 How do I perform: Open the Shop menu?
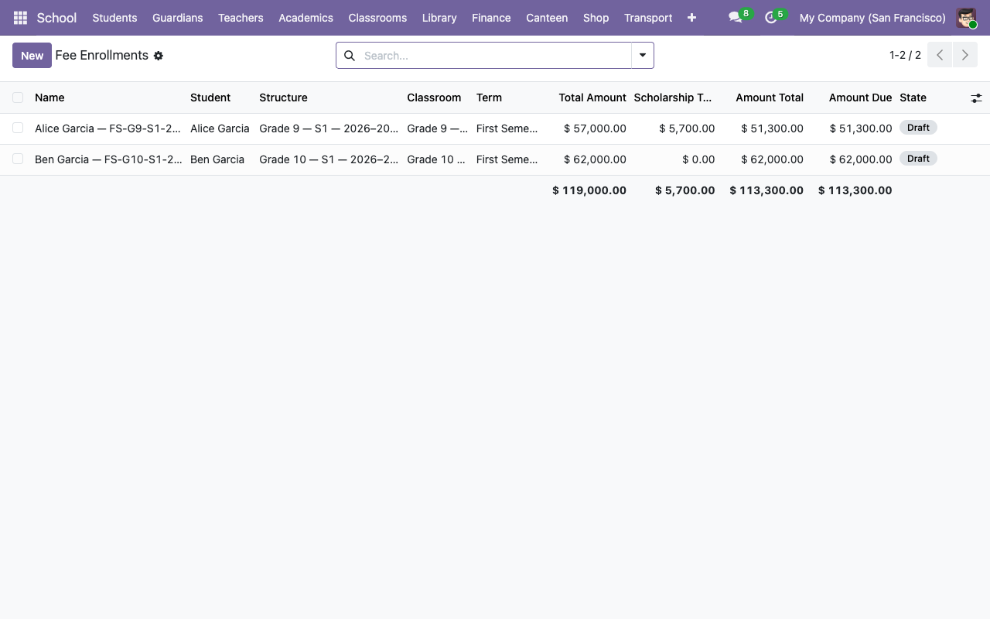[596, 17]
